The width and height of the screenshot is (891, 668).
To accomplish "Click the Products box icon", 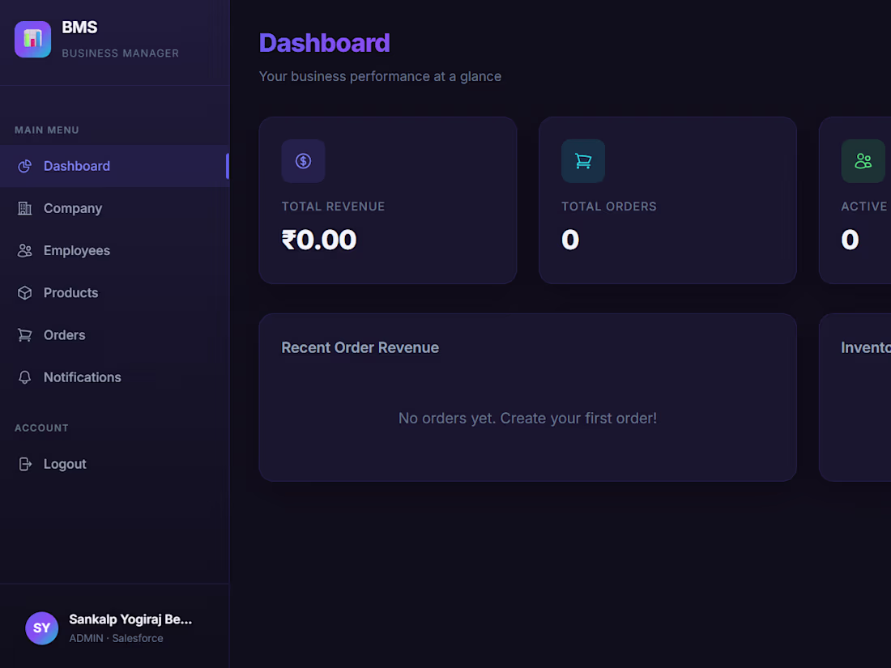I will (x=25, y=293).
